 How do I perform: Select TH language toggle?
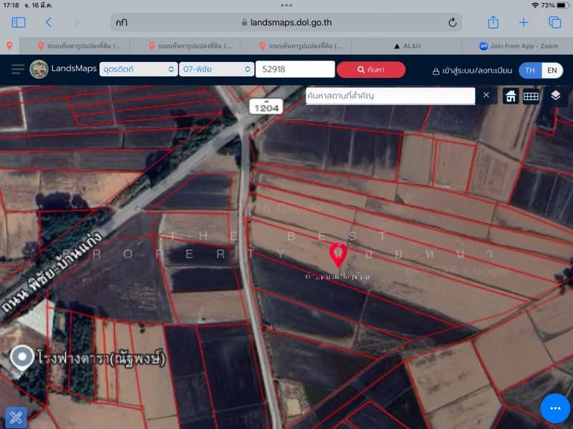532,69
